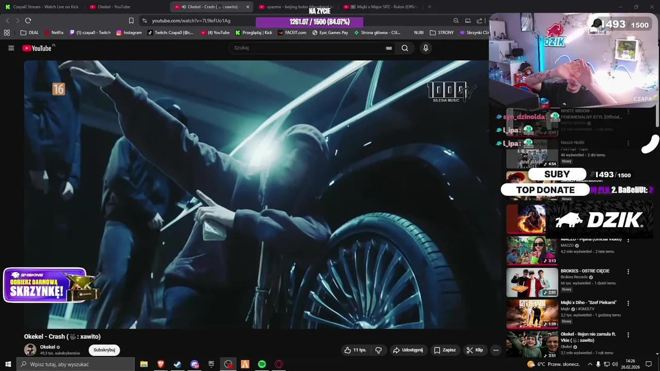Open Okekel - Rejon nie zamula video title
660x371 pixels.
[588, 337]
